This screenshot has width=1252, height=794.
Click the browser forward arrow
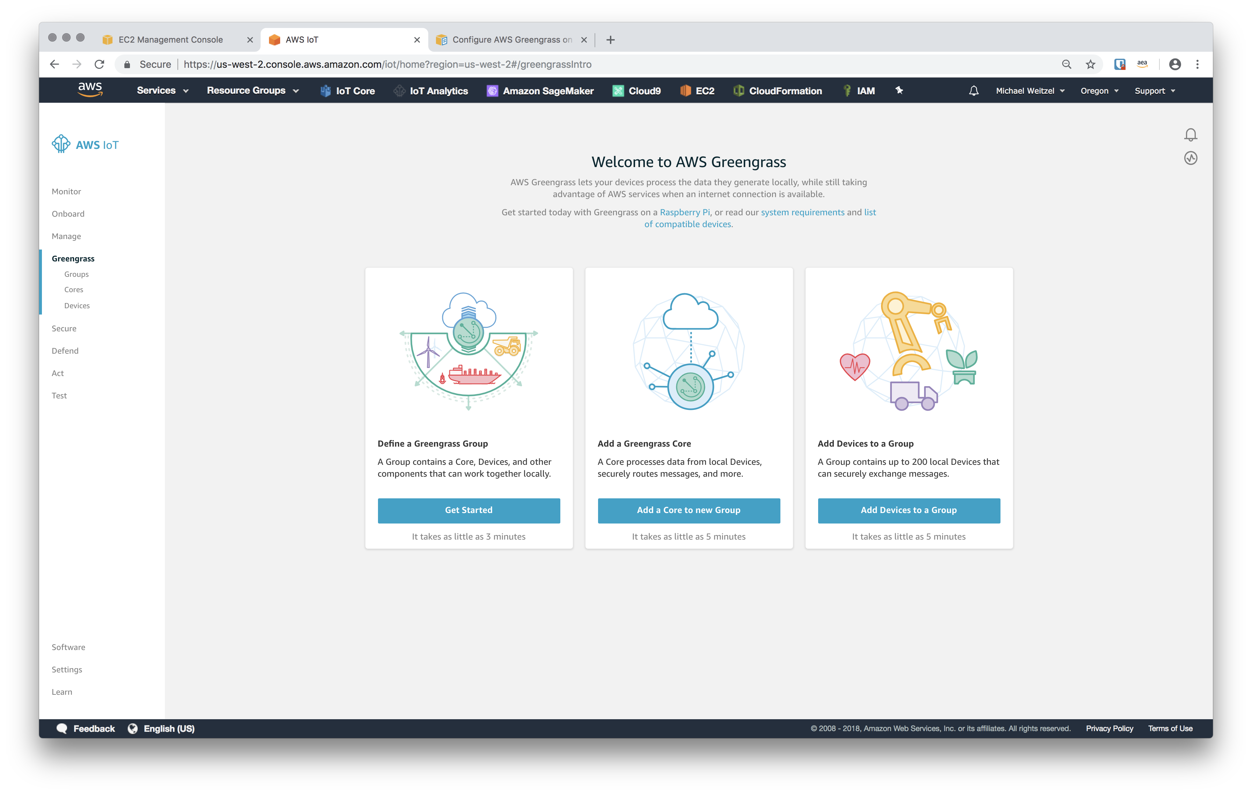point(77,64)
